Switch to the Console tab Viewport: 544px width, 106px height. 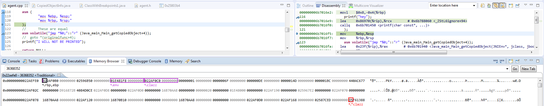pos(11,61)
